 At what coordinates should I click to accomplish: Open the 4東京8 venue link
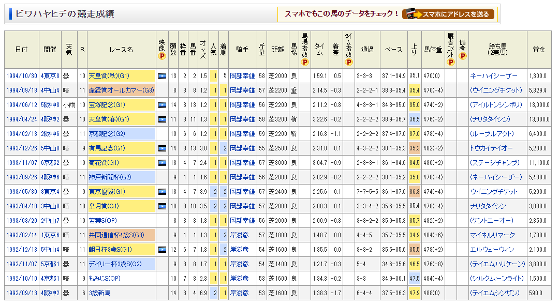50,76
